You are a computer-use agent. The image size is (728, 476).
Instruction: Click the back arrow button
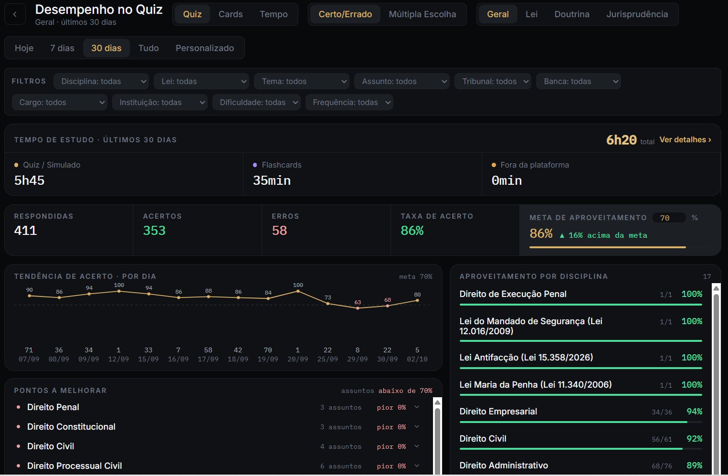15,14
